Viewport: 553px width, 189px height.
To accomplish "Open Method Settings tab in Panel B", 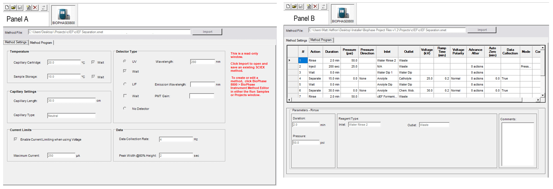I will (x=296, y=40).
